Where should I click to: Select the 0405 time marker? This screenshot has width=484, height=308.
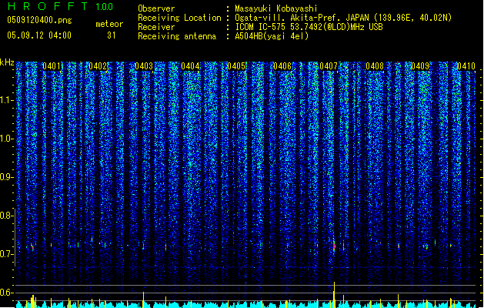(236, 66)
